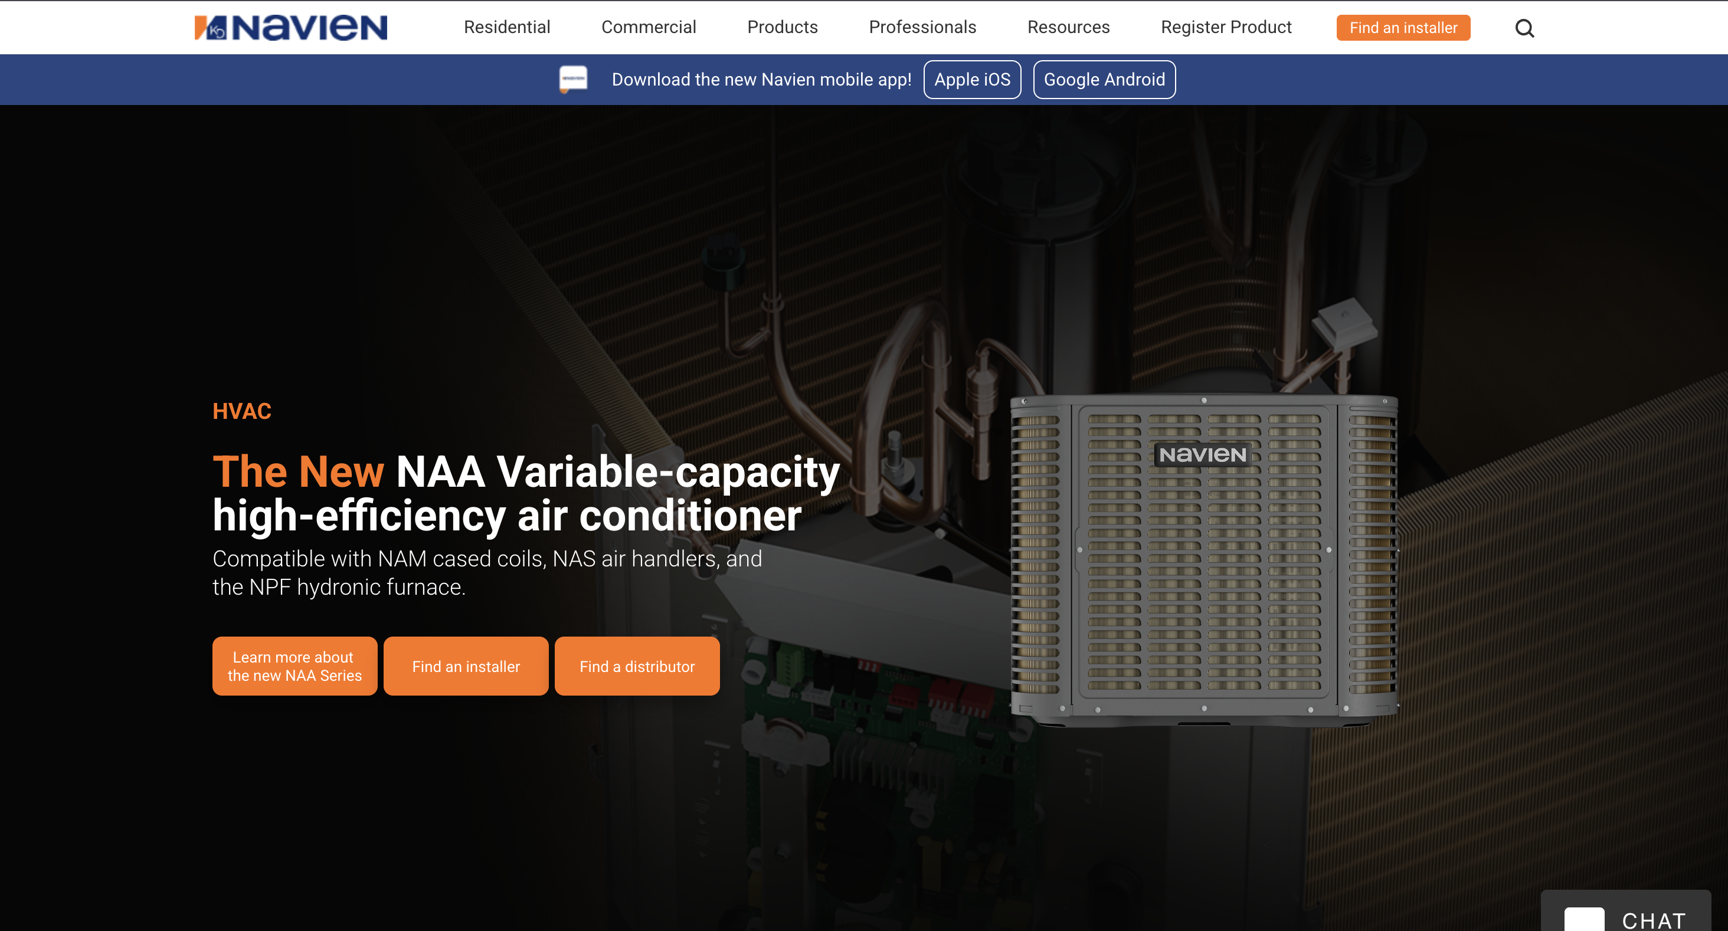This screenshot has width=1728, height=931.
Task: Click the Navien air conditioner product image
Action: [1203, 559]
